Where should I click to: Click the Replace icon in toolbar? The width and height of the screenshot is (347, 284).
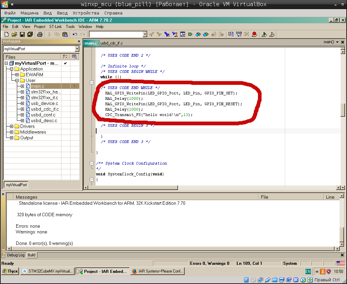175,34
